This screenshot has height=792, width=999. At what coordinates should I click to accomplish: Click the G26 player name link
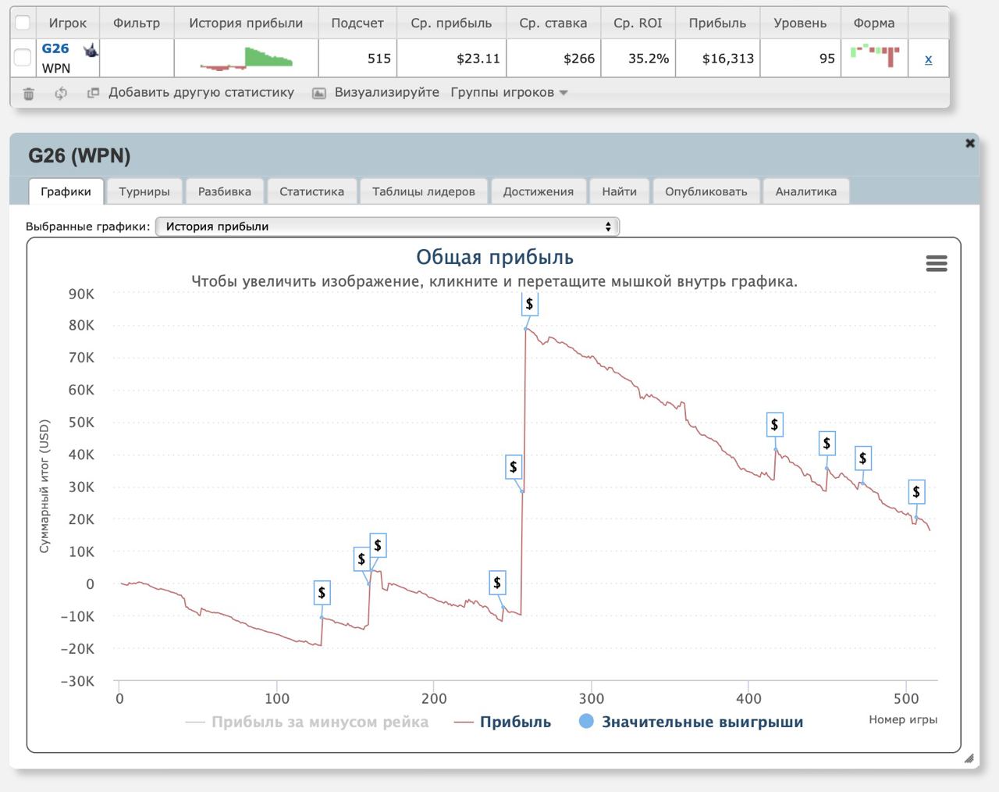pos(55,48)
